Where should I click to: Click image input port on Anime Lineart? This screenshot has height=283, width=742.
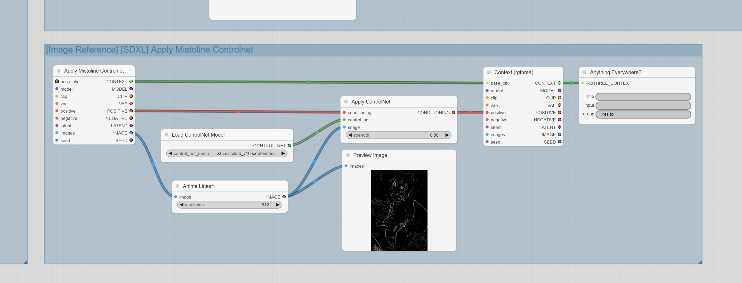coord(175,197)
